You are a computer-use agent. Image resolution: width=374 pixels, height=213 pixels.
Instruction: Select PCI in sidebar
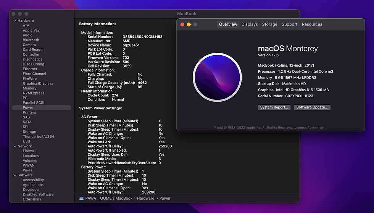26,98
